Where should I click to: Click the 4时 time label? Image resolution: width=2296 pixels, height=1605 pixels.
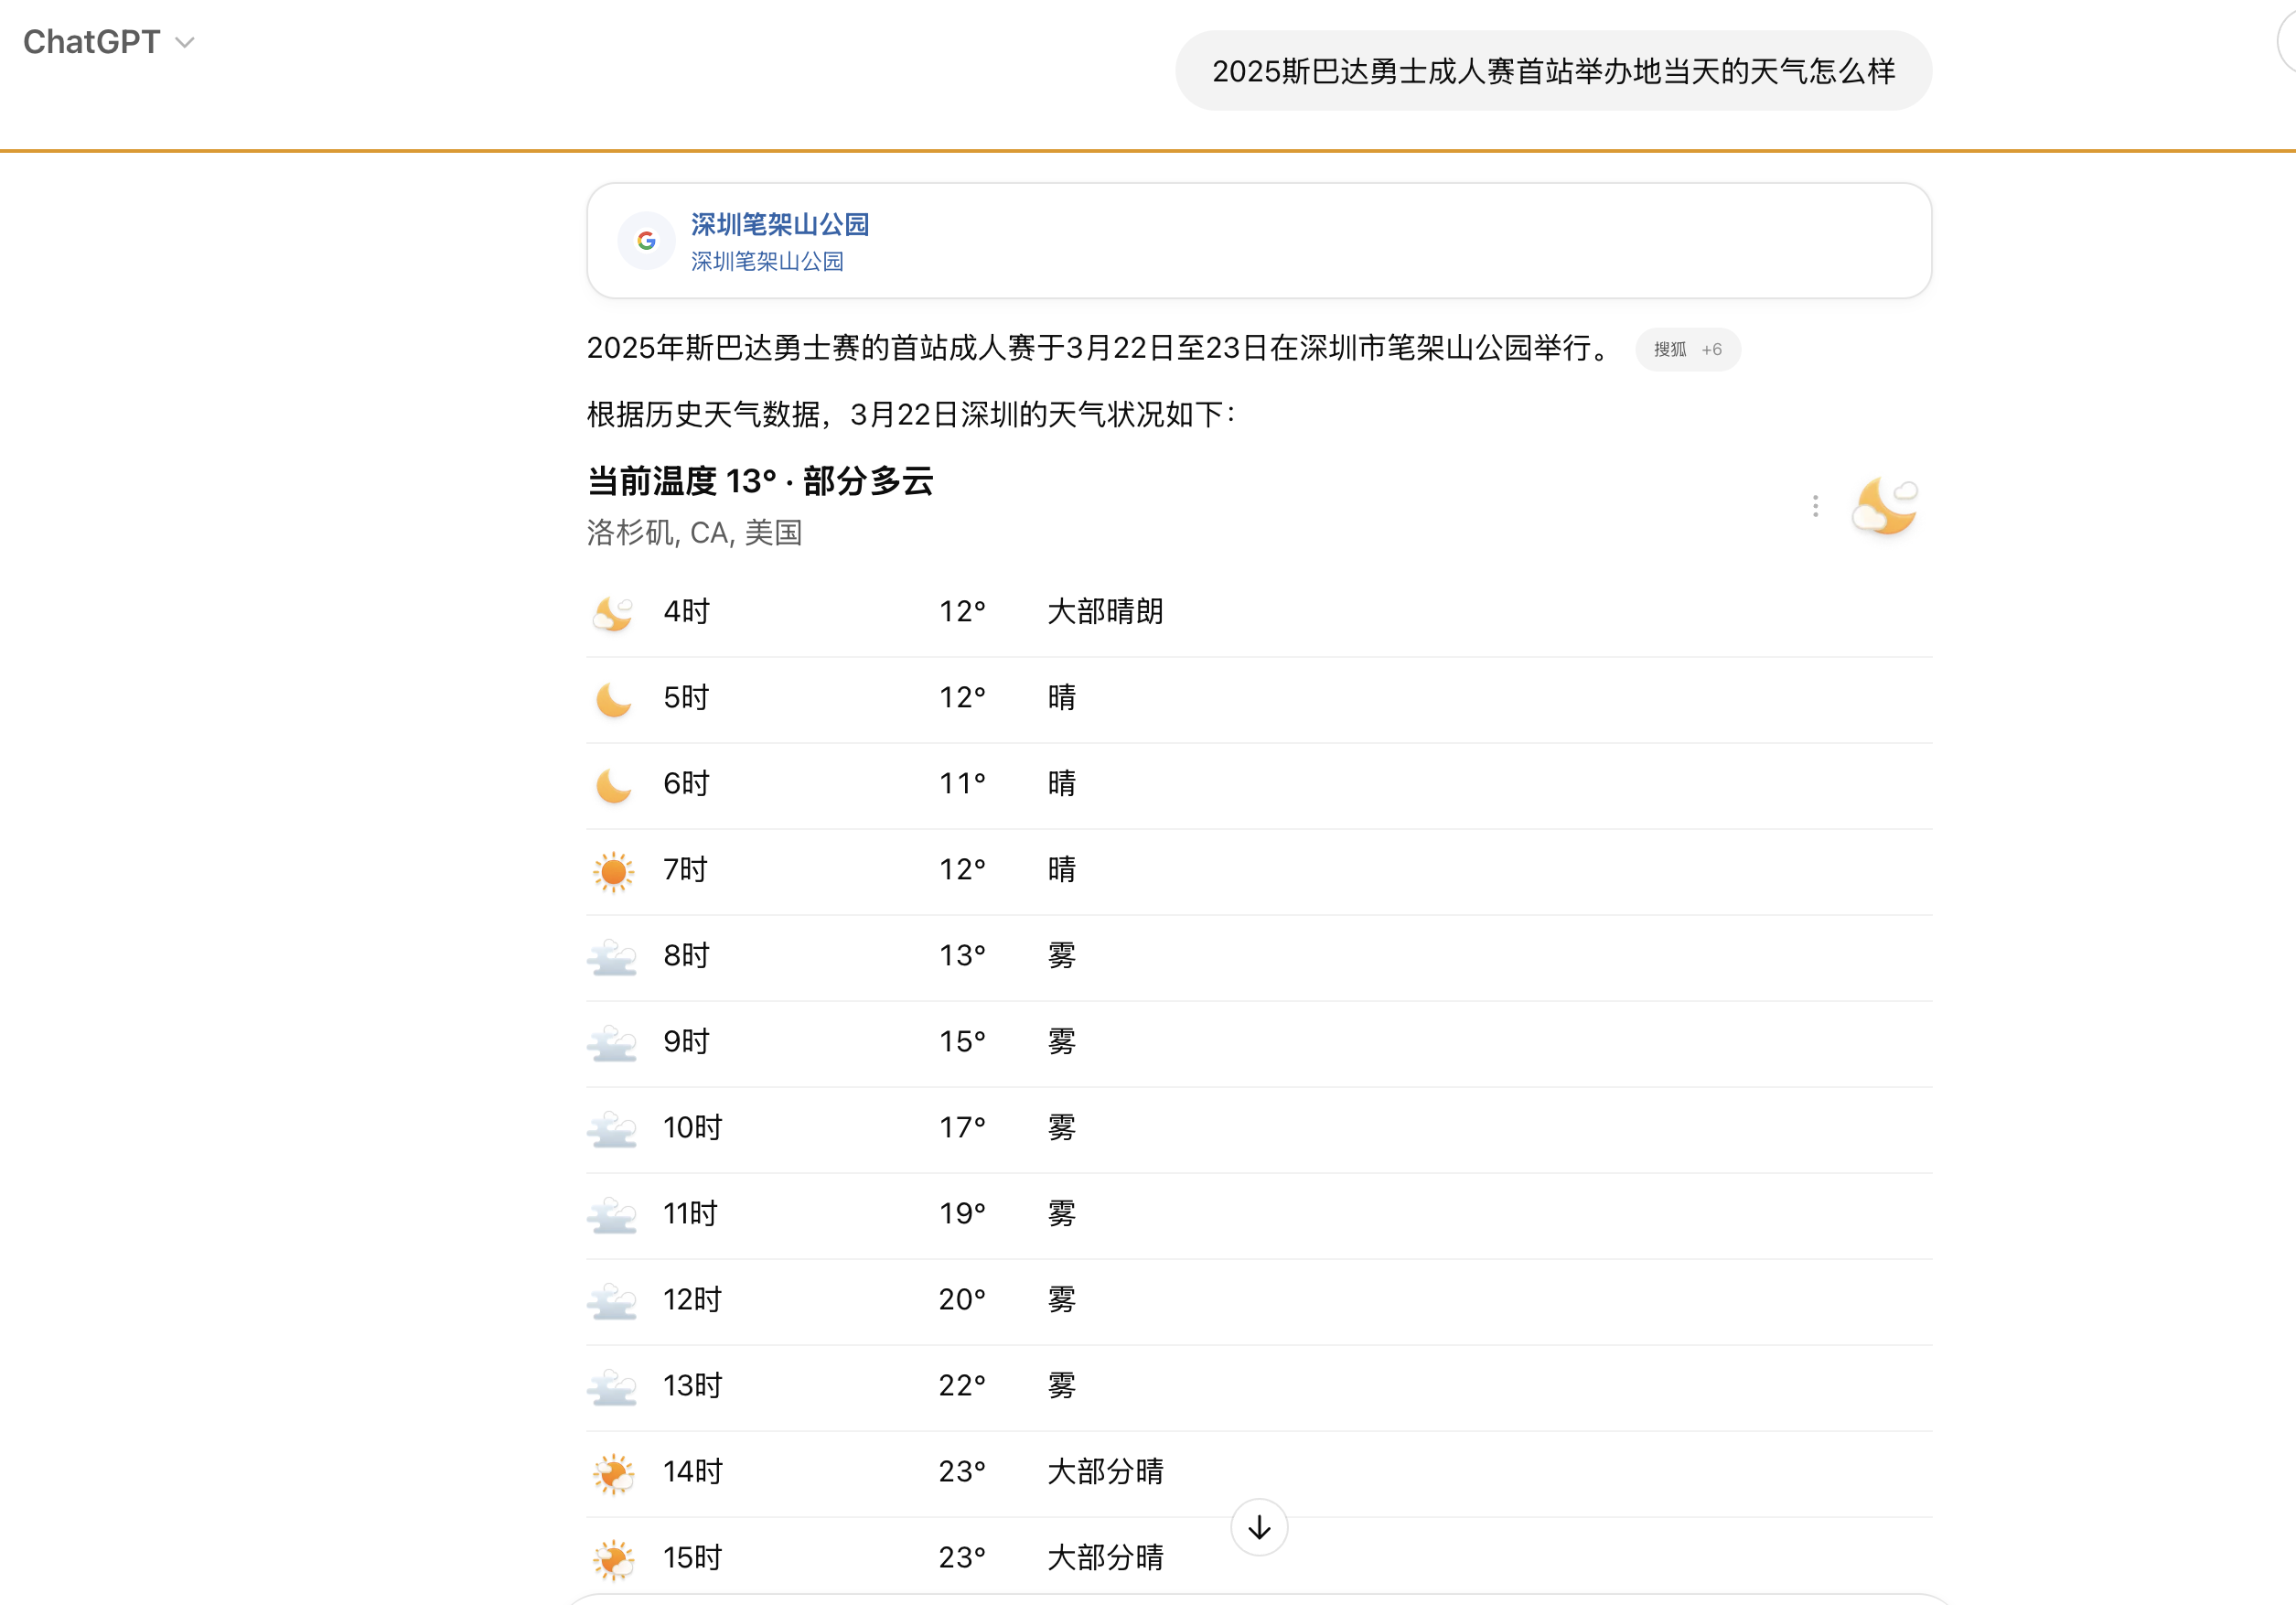click(686, 611)
